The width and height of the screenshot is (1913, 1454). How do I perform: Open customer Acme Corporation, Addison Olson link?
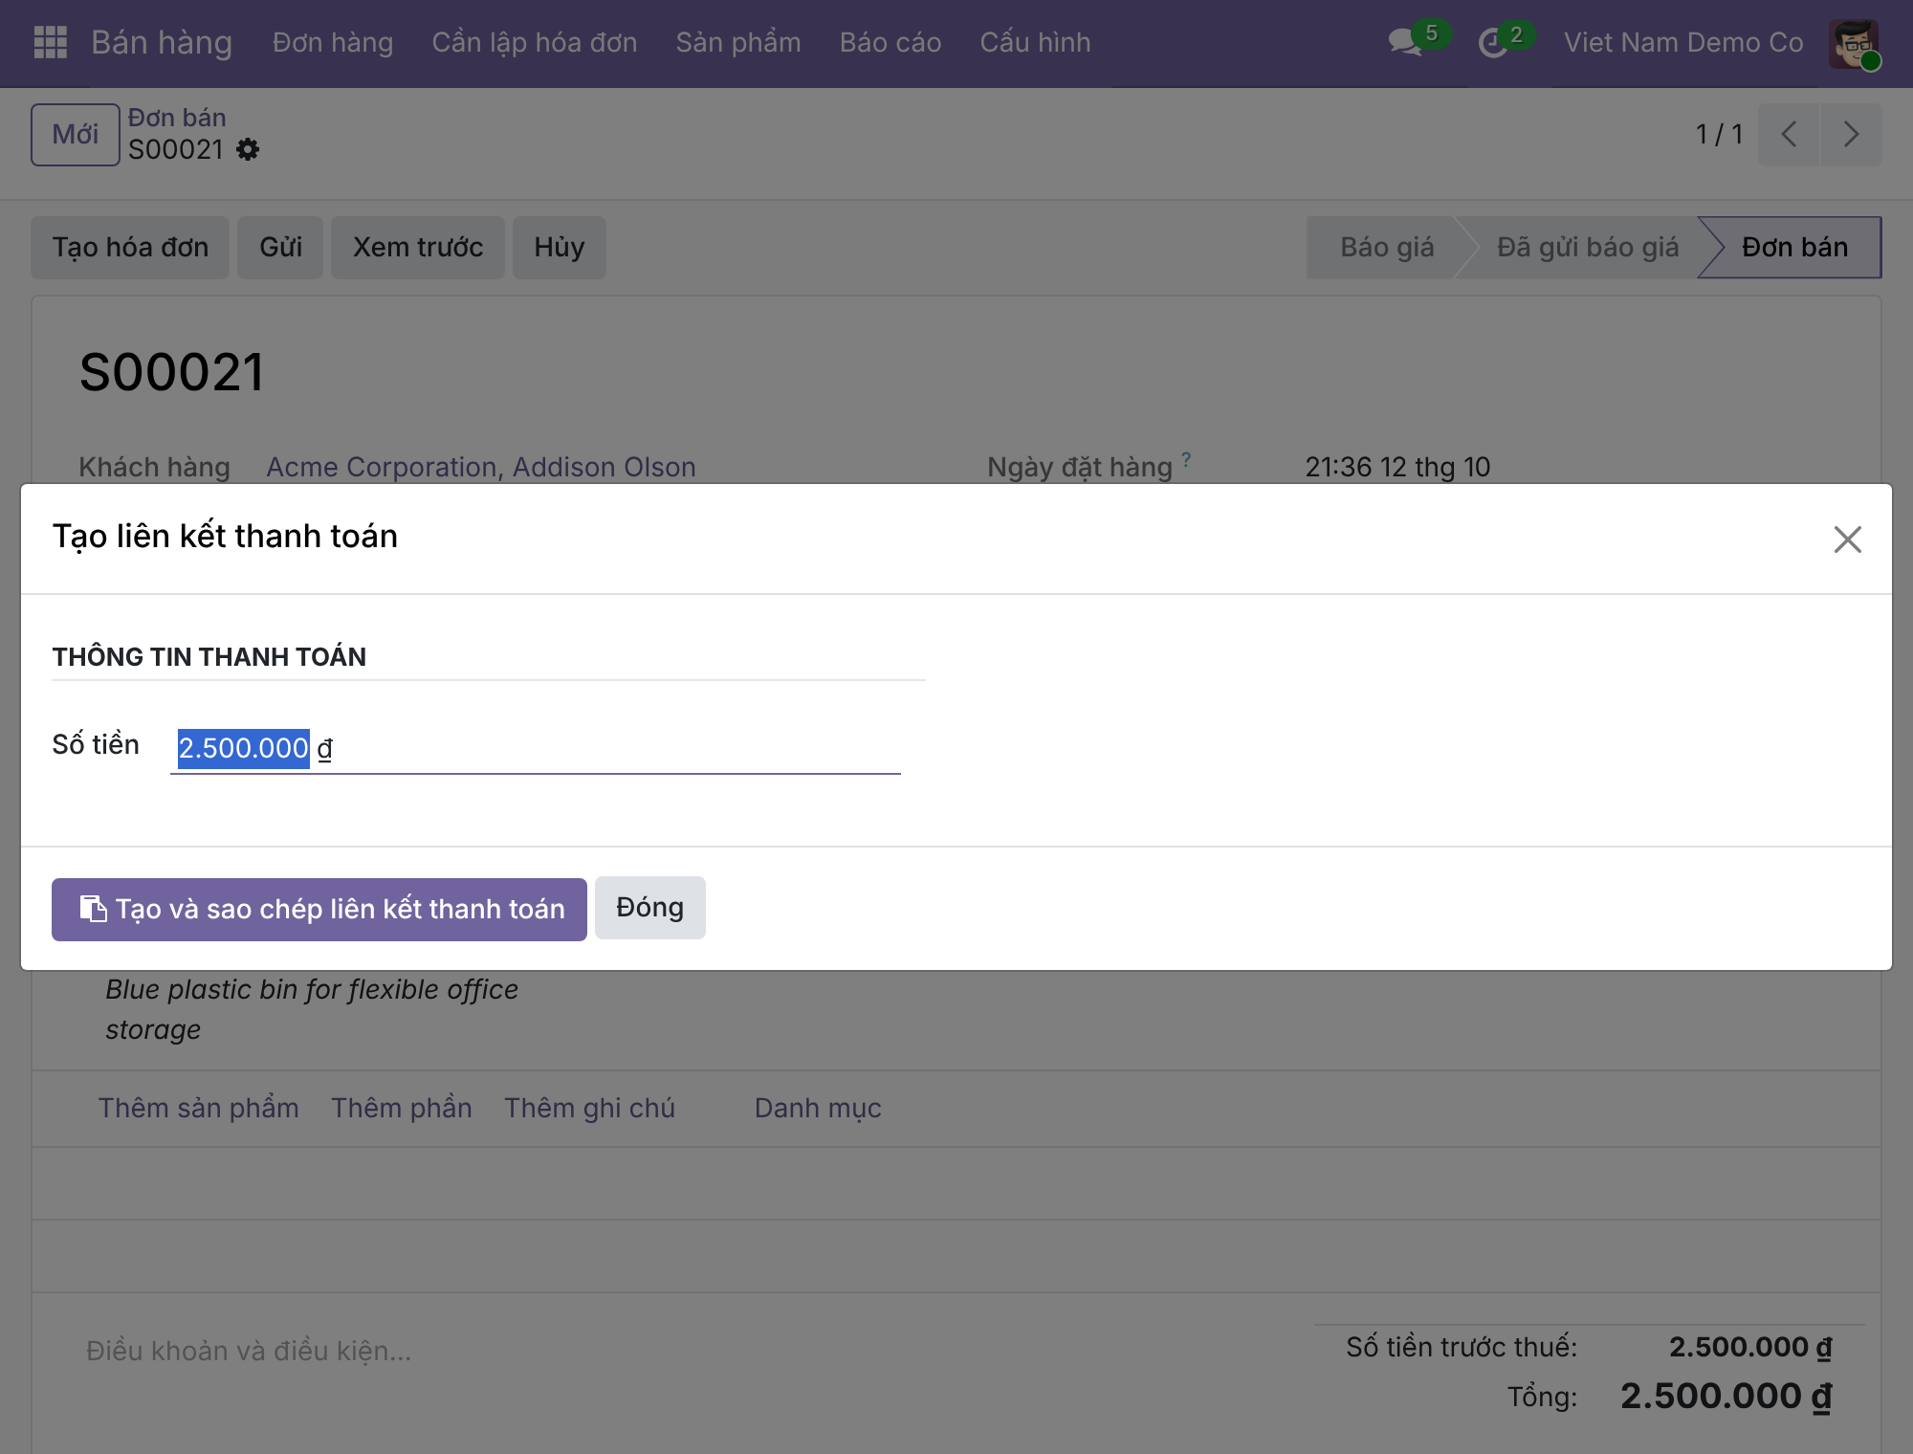[x=481, y=467]
